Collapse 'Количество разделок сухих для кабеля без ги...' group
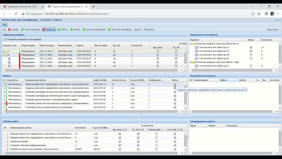282x159 pixels. tap(191, 44)
